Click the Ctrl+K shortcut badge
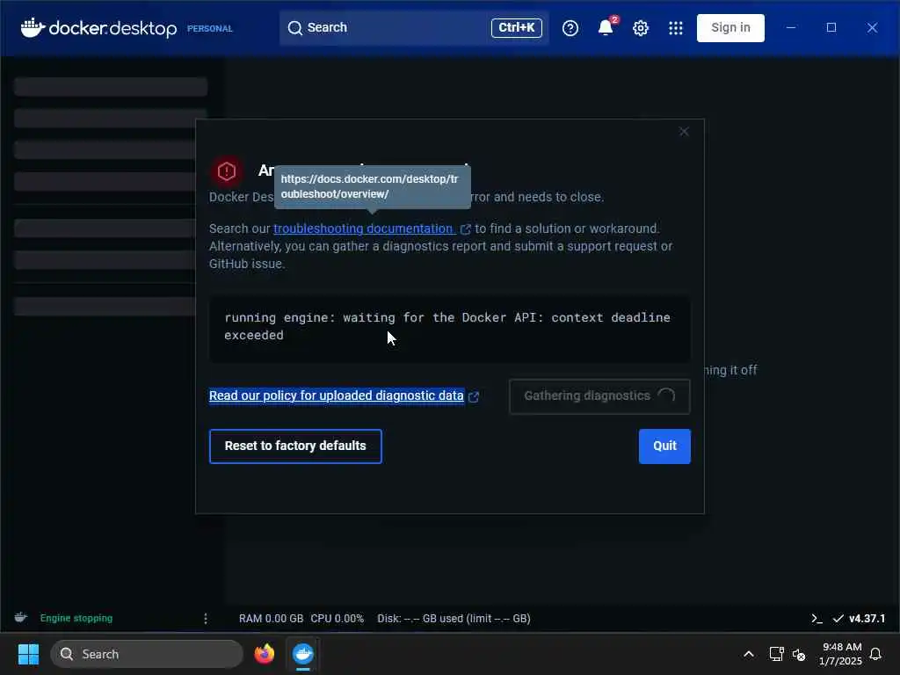This screenshot has width=900, height=675. pos(516,27)
